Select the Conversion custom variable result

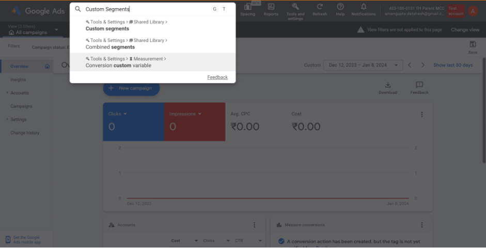pyautogui.click(x=152, y=62)
